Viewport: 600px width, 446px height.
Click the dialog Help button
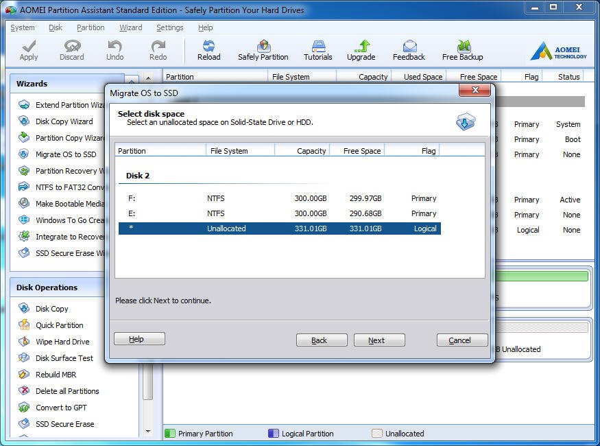(139, 338)
